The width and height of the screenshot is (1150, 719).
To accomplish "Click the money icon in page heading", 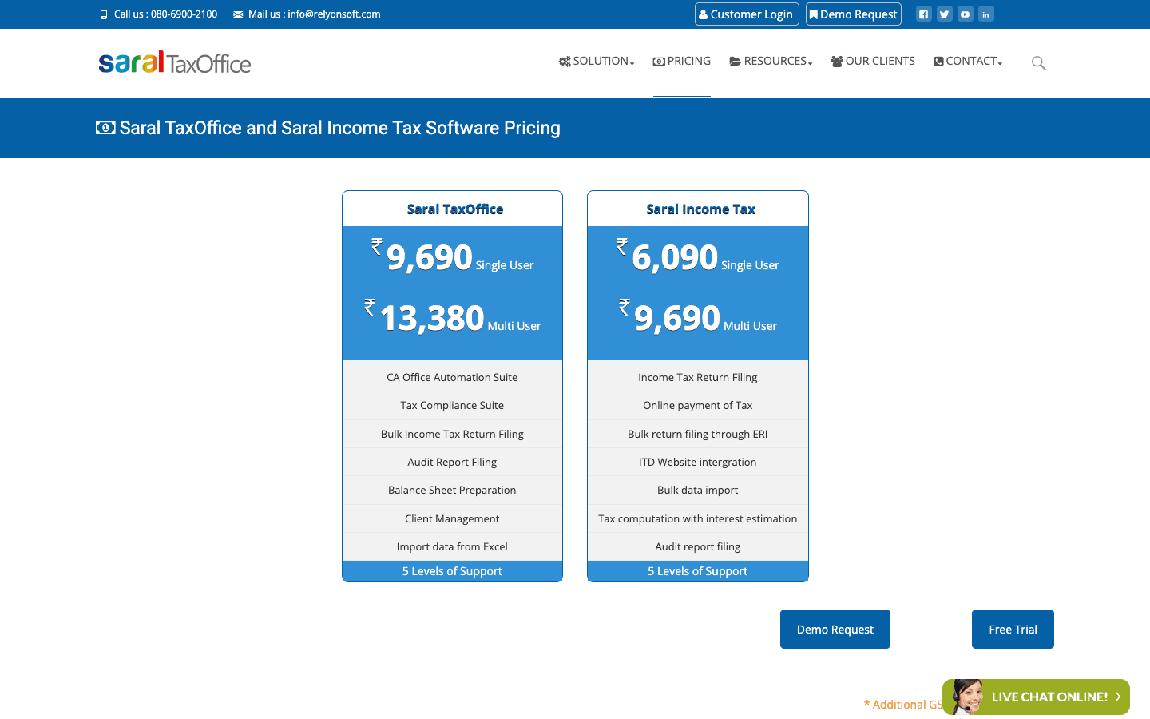I will click(105, 128).
